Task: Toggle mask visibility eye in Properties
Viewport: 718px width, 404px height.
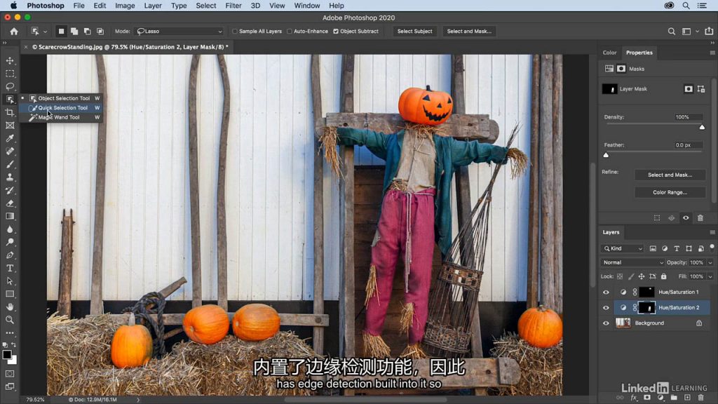Action: (686, 218)
